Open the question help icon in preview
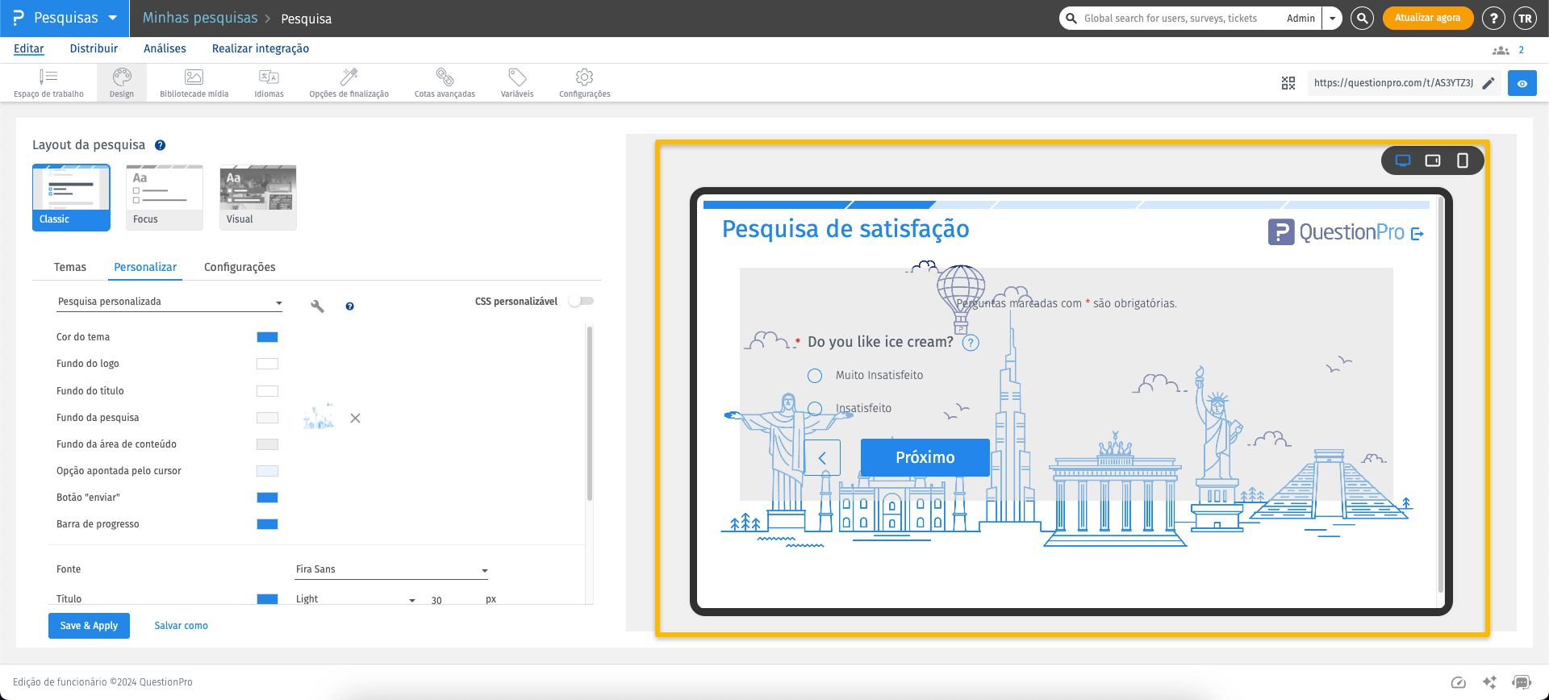The image size is (1549, 700). click(971, 343)
